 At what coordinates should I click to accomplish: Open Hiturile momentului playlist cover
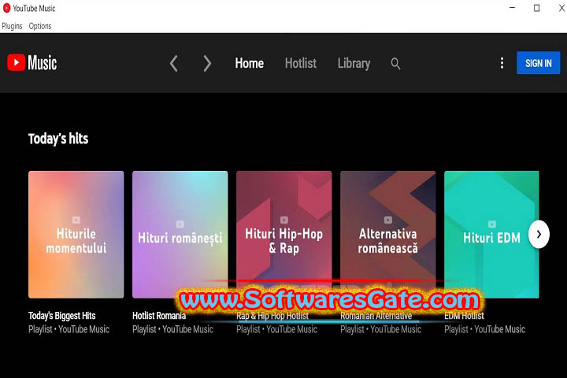76,235
